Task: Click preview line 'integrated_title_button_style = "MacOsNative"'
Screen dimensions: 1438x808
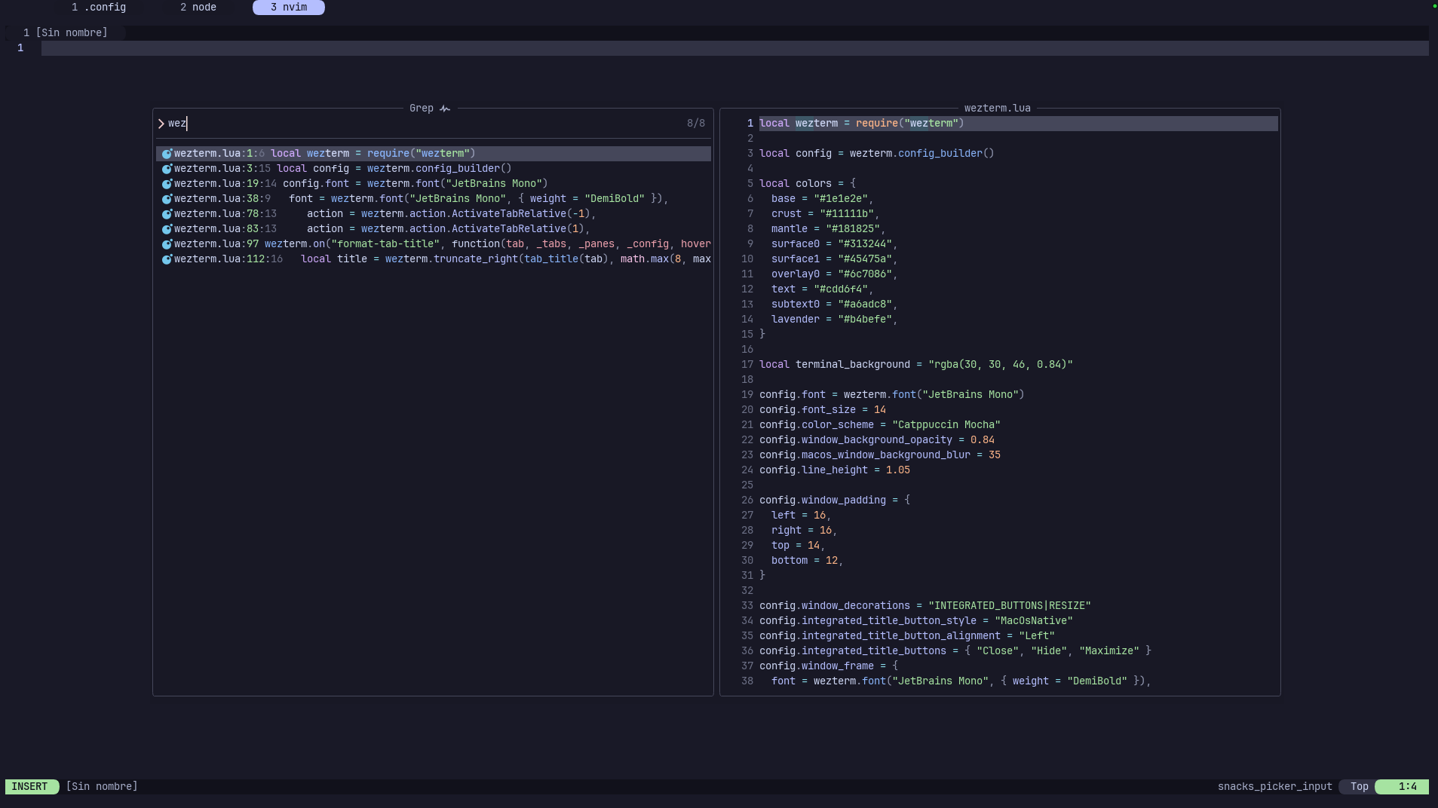Action: (x=916, y=621)
